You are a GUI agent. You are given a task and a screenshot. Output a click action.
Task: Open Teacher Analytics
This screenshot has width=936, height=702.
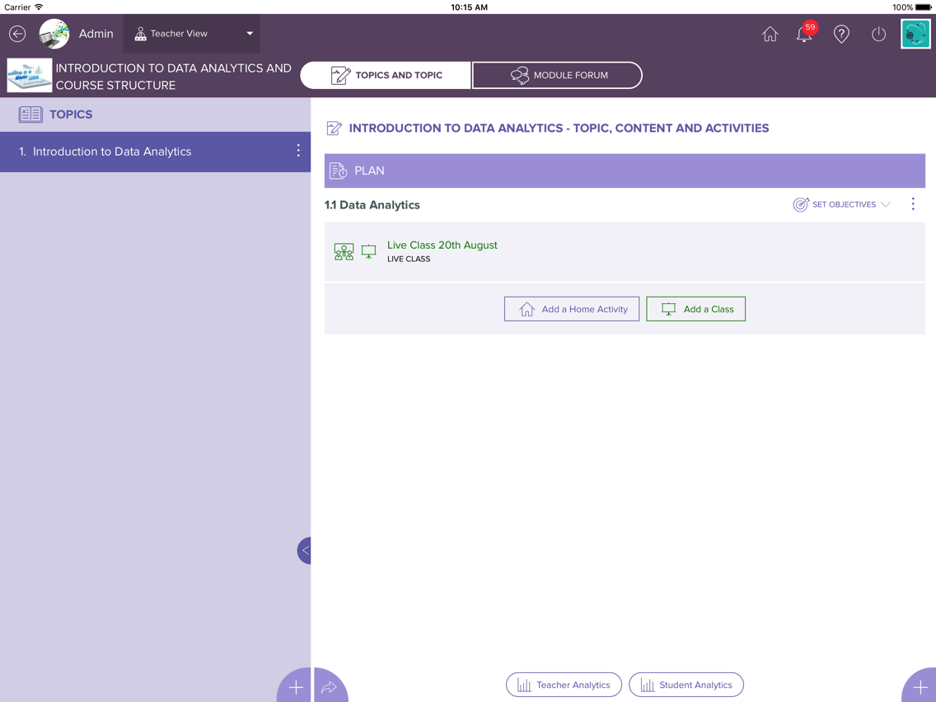pos(564,685)
